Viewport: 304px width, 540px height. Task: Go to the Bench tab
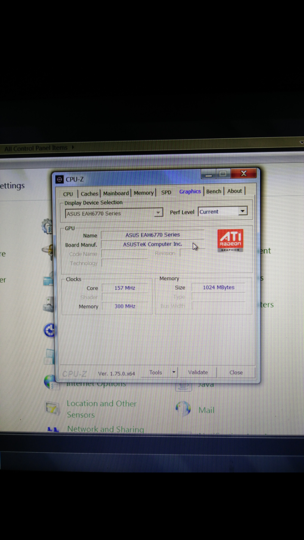point(214,192)
